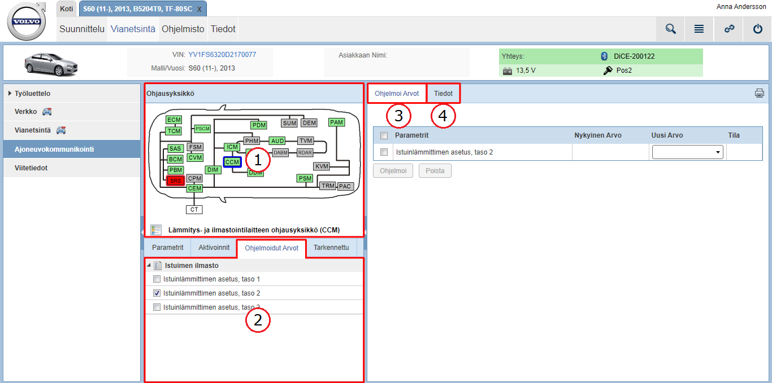Click the power icon to log out
Screen dimensions: 772x383
tap(758, 29)
